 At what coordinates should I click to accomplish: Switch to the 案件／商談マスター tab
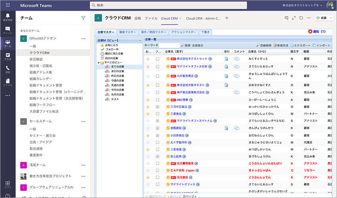(x=154, y=32)
